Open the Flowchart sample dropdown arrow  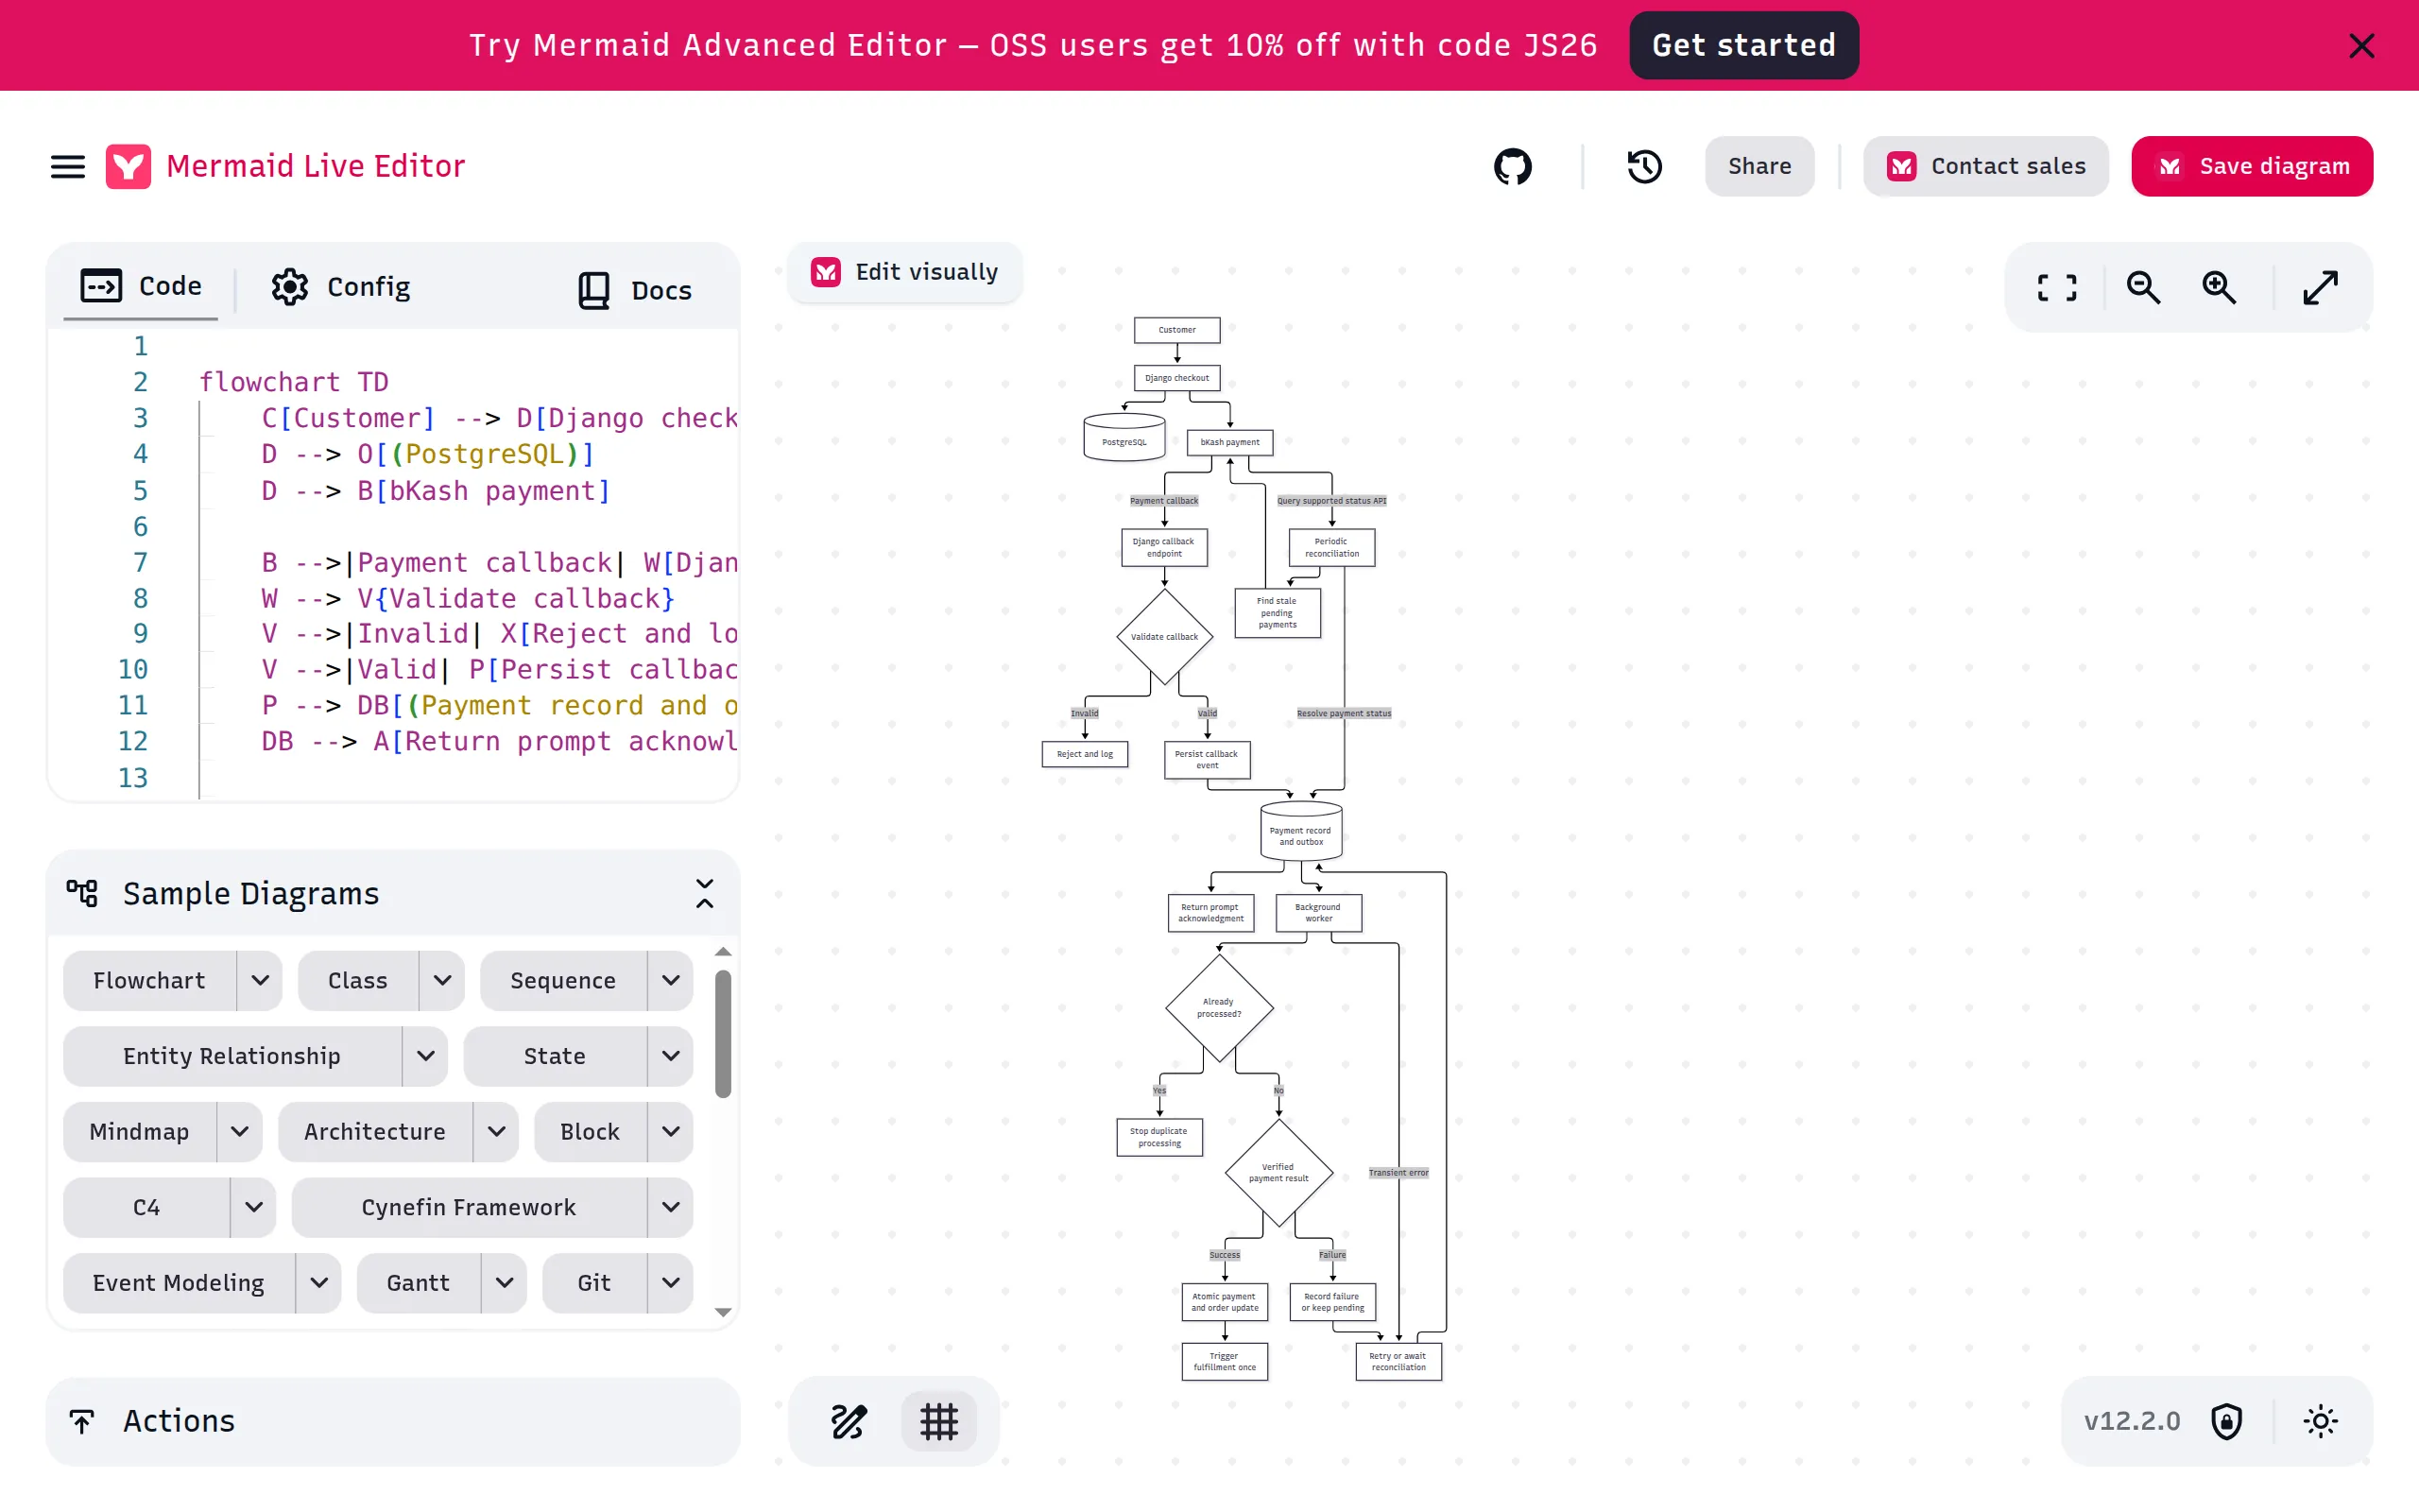[x=260, y=980]
